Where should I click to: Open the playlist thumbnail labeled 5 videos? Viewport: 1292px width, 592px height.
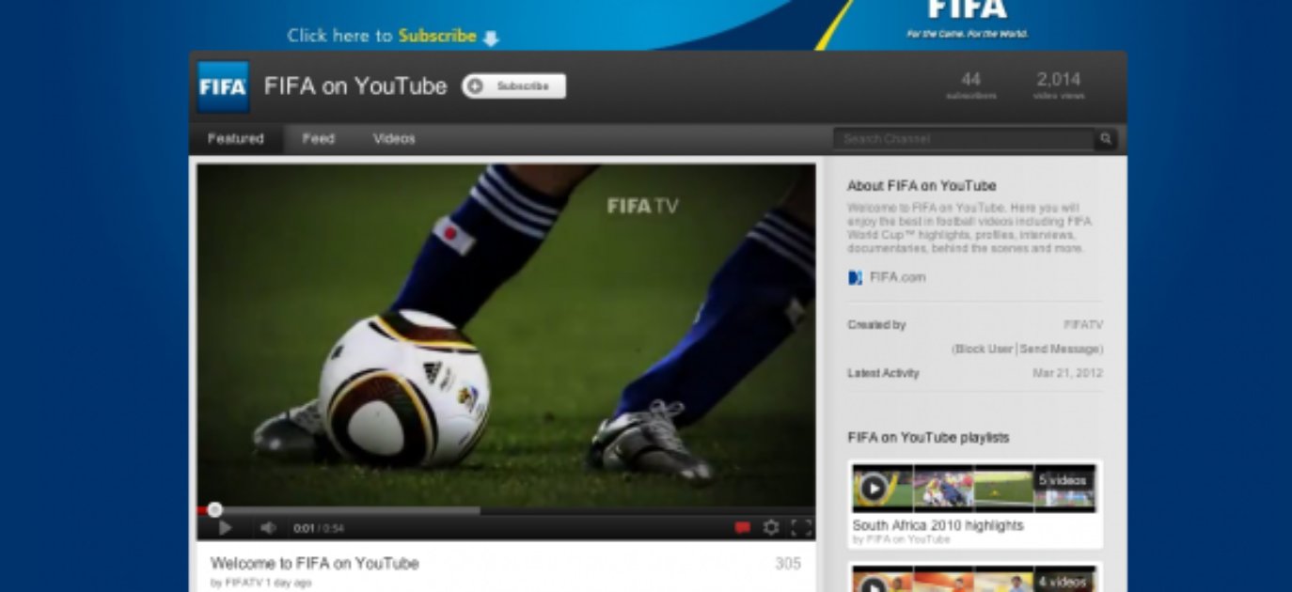[x=974, y=488]
